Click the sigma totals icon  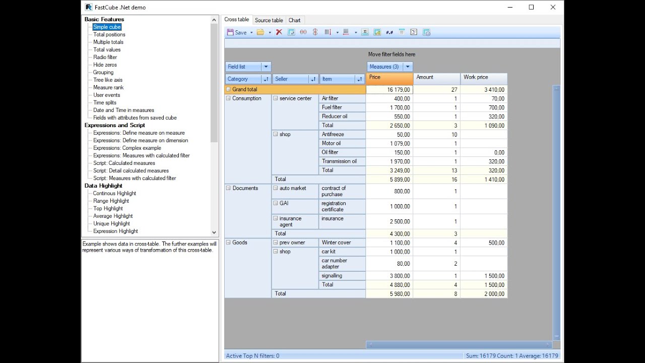(x=365, y=32)
